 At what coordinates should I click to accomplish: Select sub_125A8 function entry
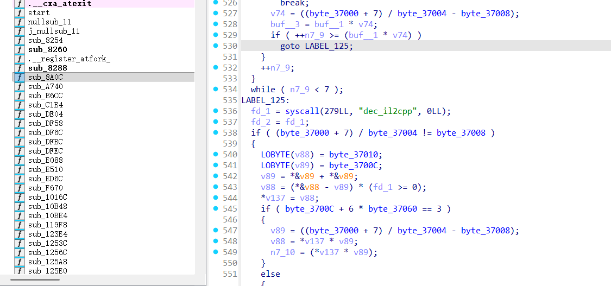click(x=48, y=262)
